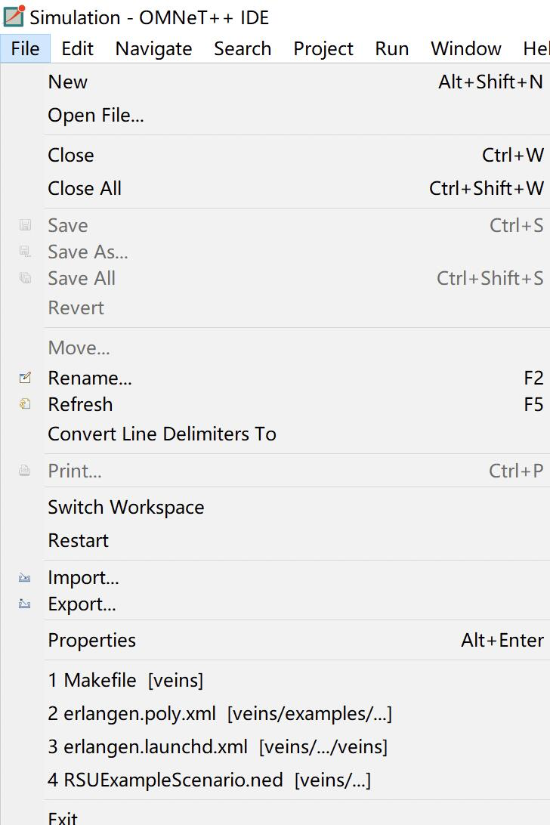Click the OMNeT++ IDE application icon
550x825 pixels.
[14, 16]
